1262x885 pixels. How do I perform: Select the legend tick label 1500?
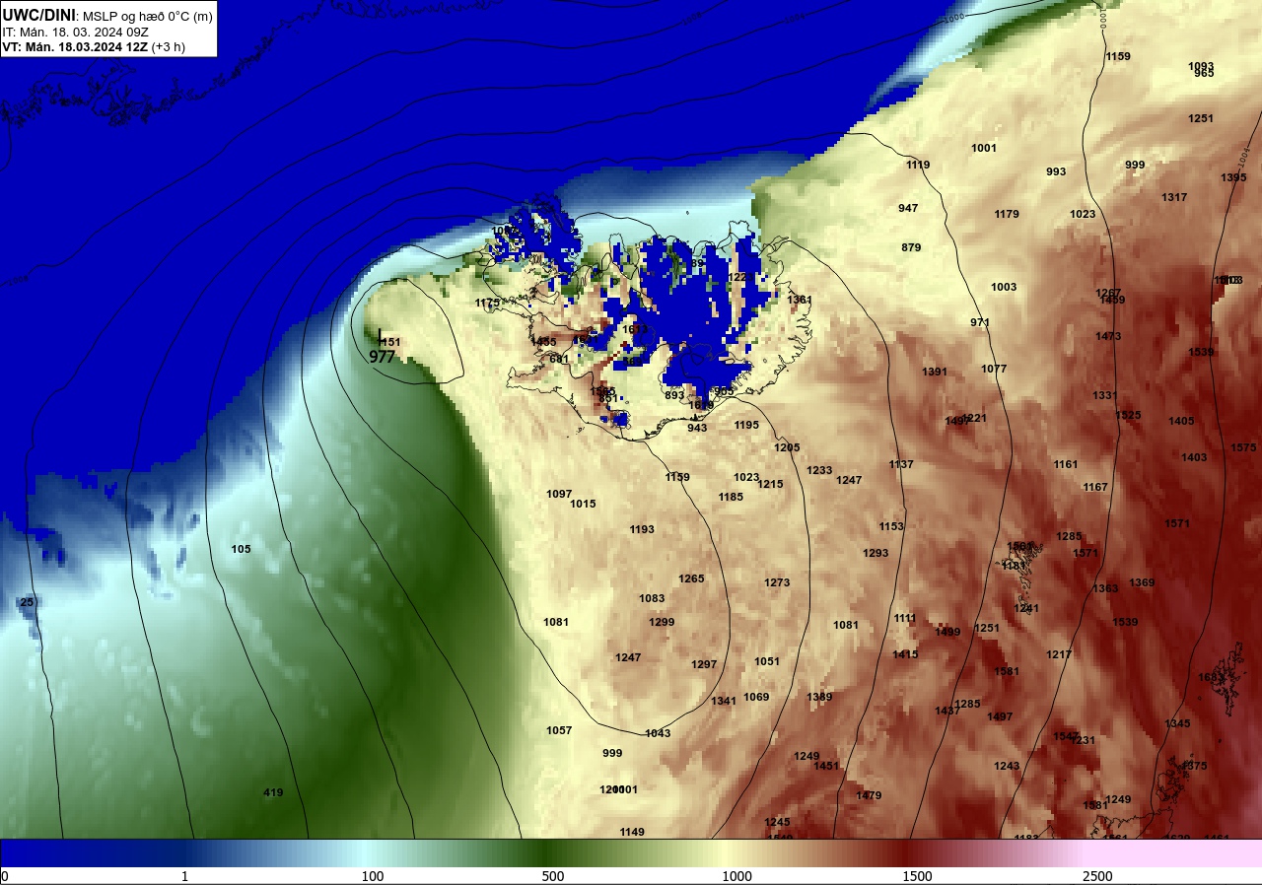pyautogui.click(x=917, y=876)
